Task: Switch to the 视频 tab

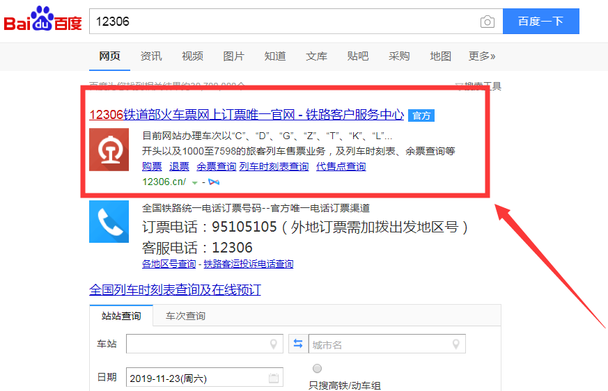Action: click(192, 56)
